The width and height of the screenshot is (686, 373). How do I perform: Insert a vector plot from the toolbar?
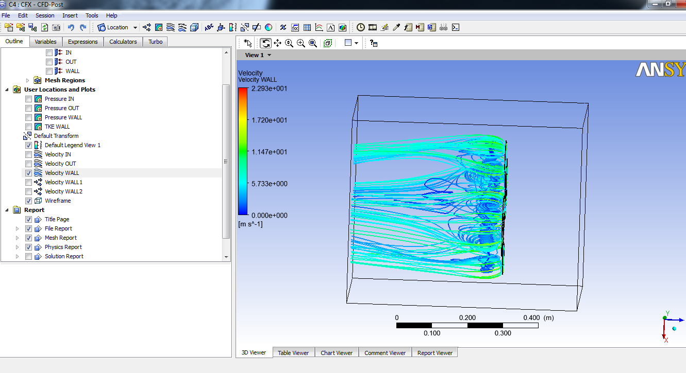[x=147, y=27]
